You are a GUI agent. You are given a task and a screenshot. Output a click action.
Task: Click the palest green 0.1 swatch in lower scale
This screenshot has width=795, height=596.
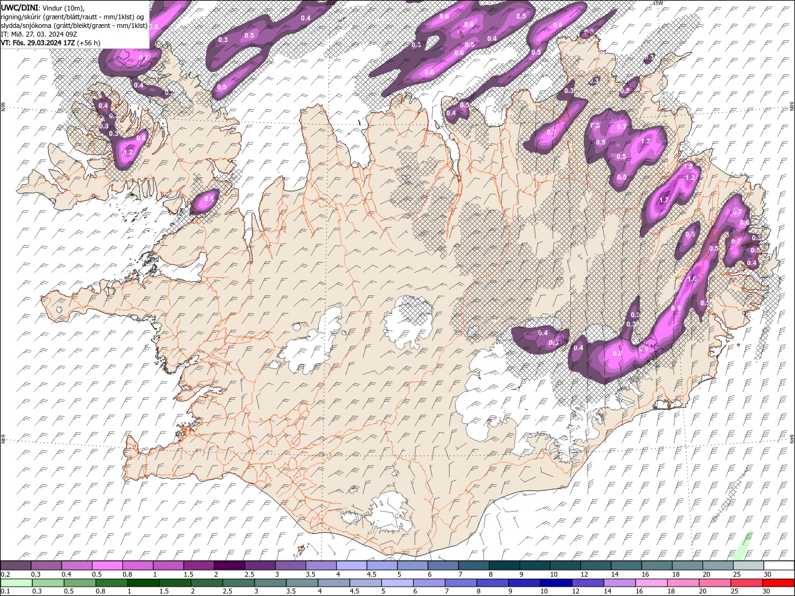coord(17,583)
